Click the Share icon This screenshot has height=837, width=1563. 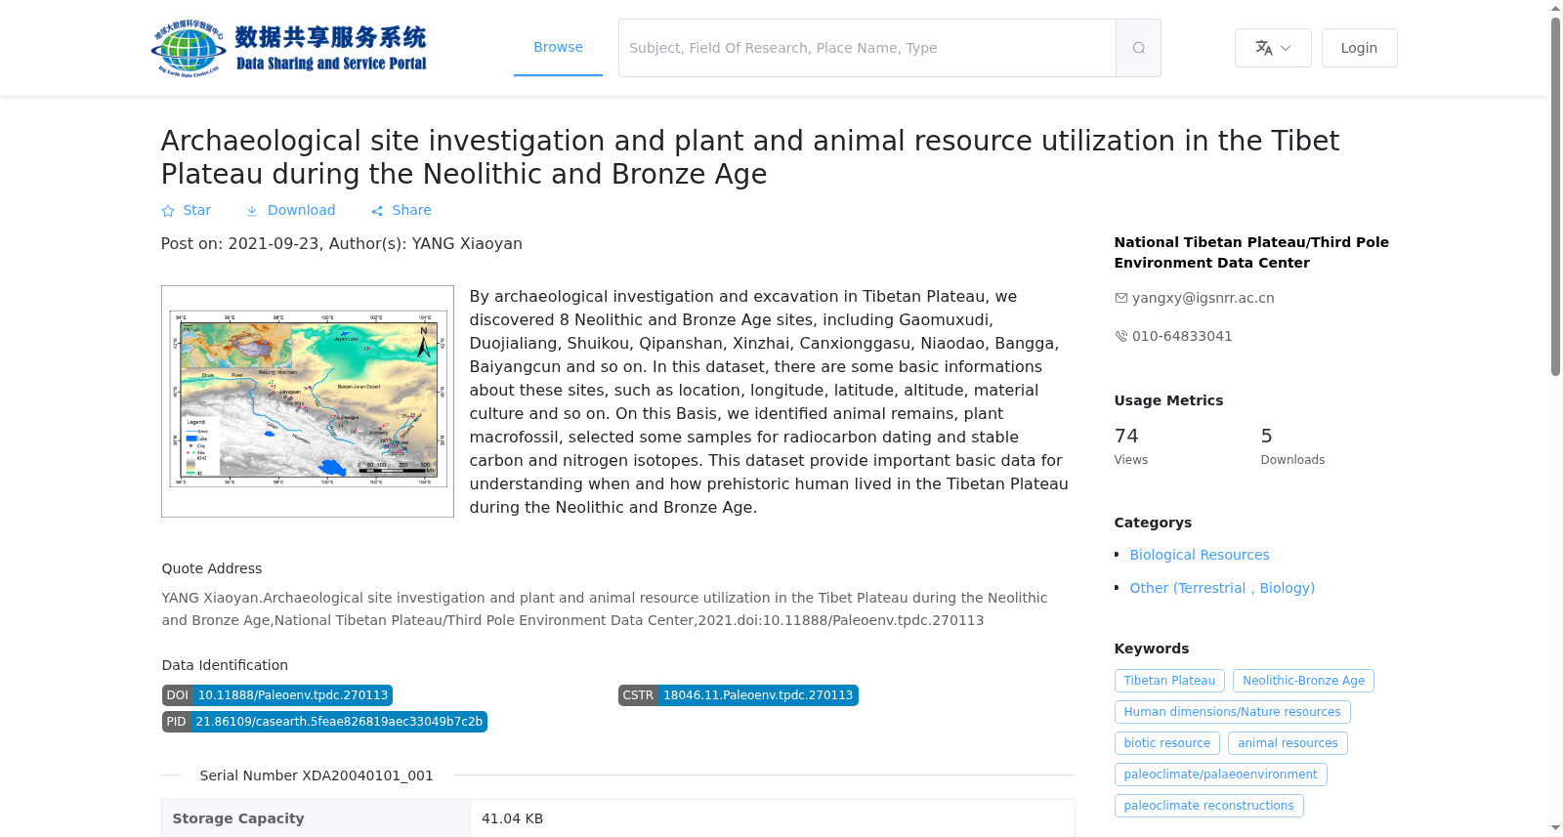(x=377, y=211)
